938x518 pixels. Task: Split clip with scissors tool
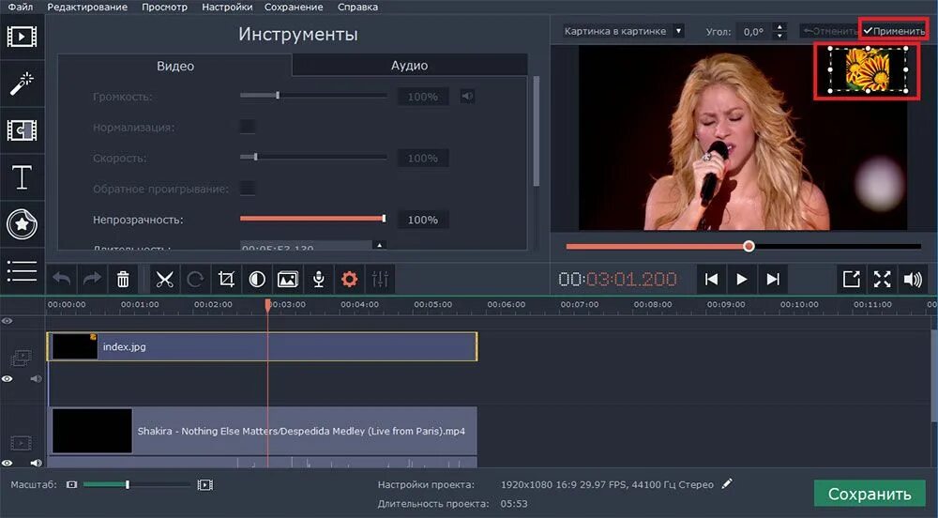coord(164,280)
